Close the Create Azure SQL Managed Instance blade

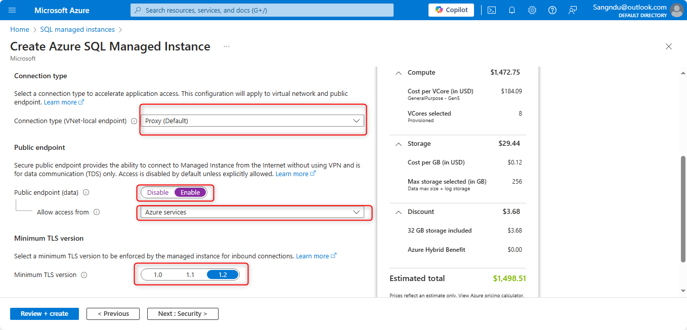[669, 46]
